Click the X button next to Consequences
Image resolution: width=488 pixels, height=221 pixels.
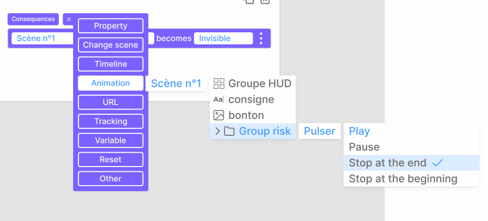(68, 19)
